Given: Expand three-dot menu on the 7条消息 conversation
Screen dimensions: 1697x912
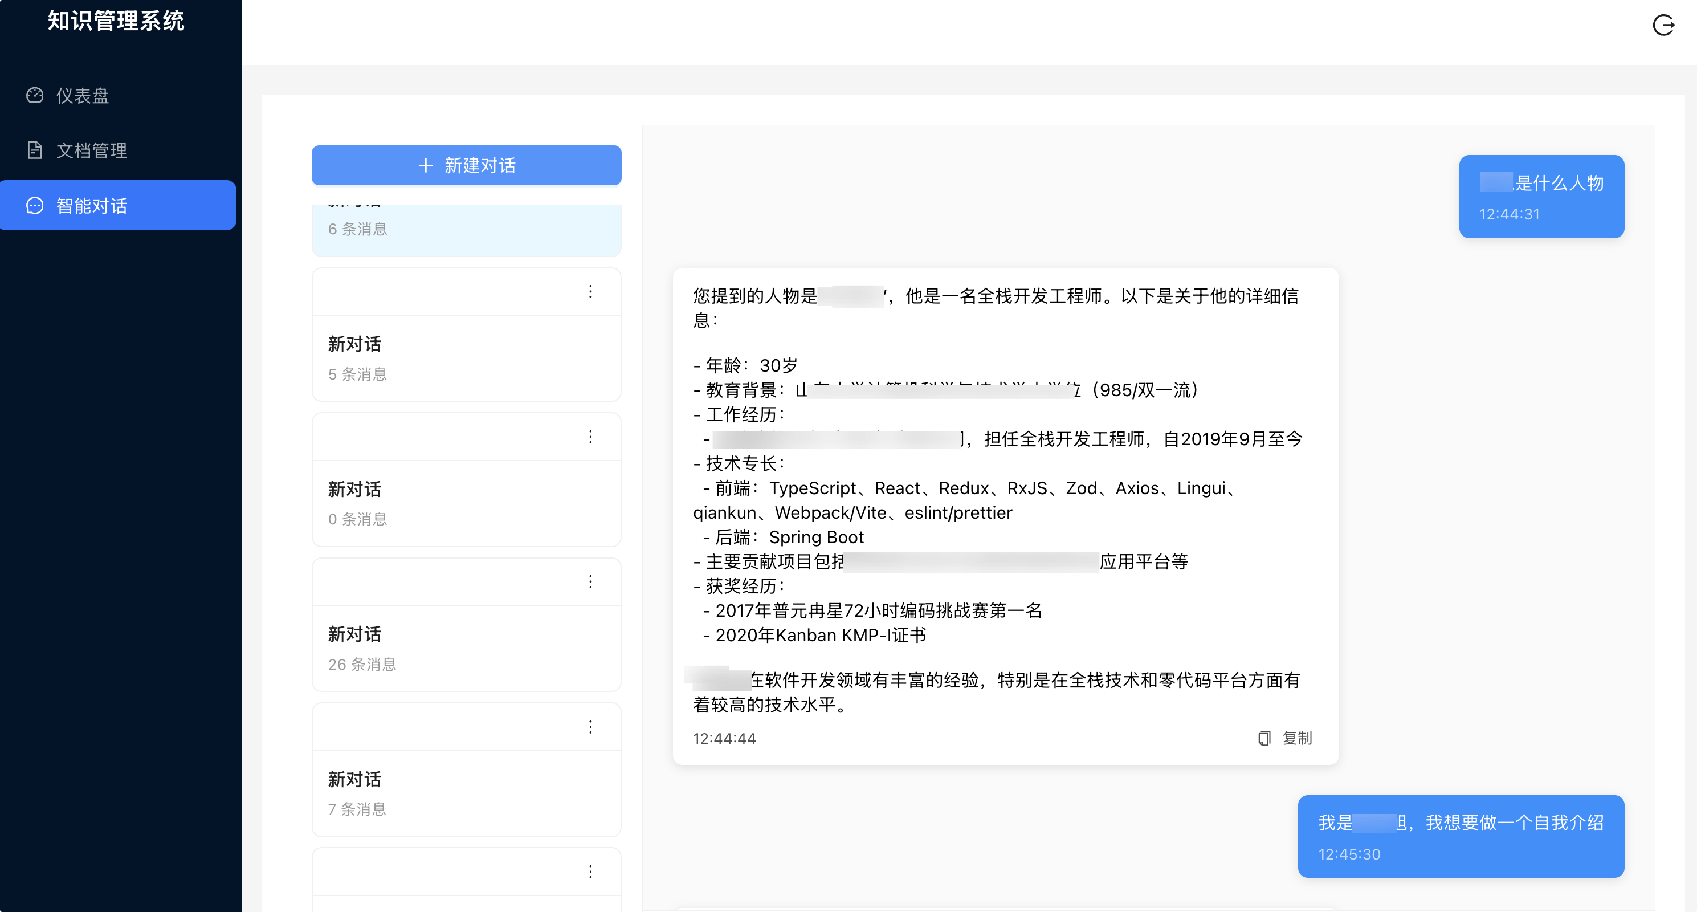Looking at the screenshot, I should pyautogui.click(x=590, y=726).
